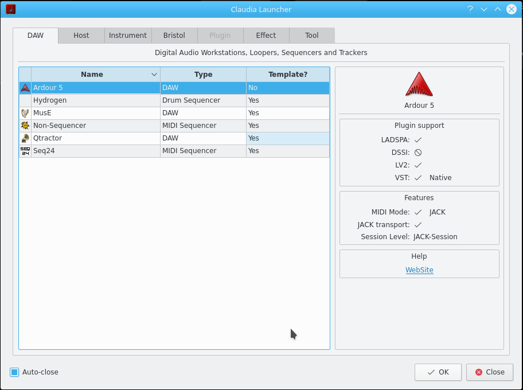This screenshot has height=390, width=523.
Task: Click the DSSI unsupported icon
Action: pos(418,153)
